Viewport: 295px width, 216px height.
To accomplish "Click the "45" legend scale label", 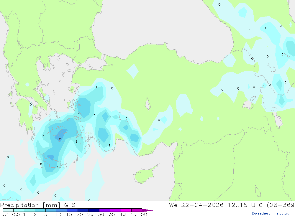I will (133, 214).
